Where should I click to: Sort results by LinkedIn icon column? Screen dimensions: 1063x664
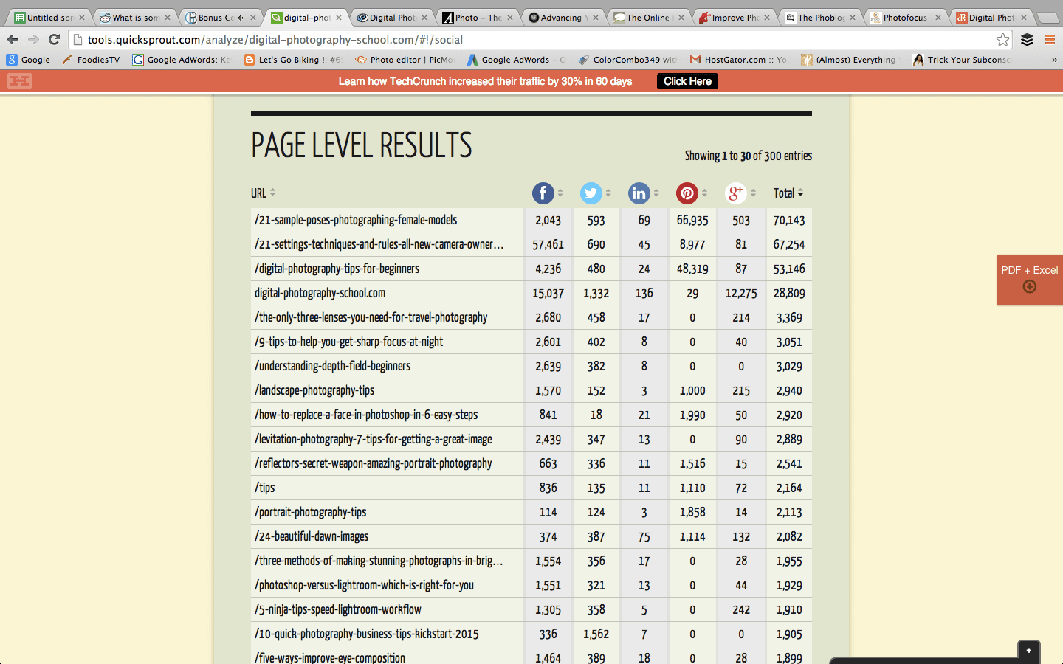639,193
